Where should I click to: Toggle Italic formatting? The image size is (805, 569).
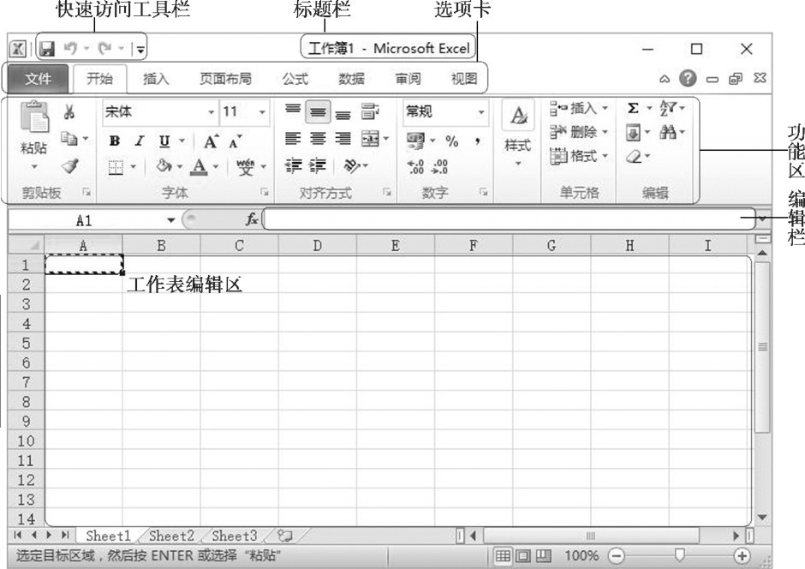coord(139,141)
